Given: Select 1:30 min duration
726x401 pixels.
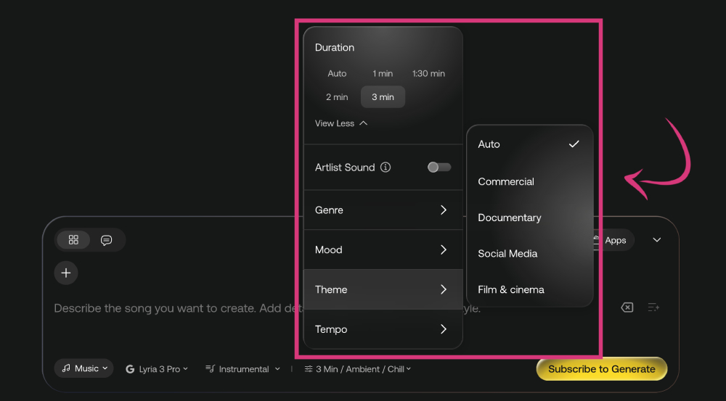Looking at the screenshot, I should (428, 73).
